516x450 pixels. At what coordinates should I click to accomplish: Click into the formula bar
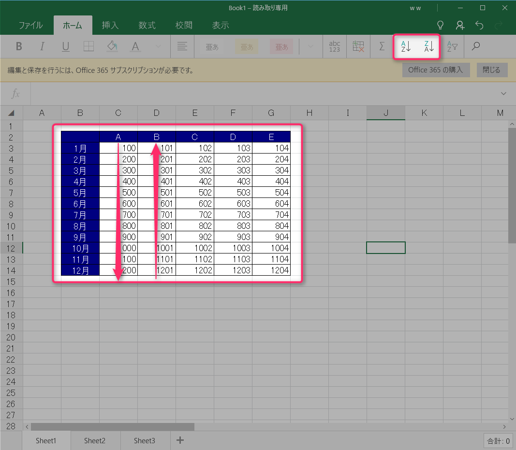click(263, 94)
